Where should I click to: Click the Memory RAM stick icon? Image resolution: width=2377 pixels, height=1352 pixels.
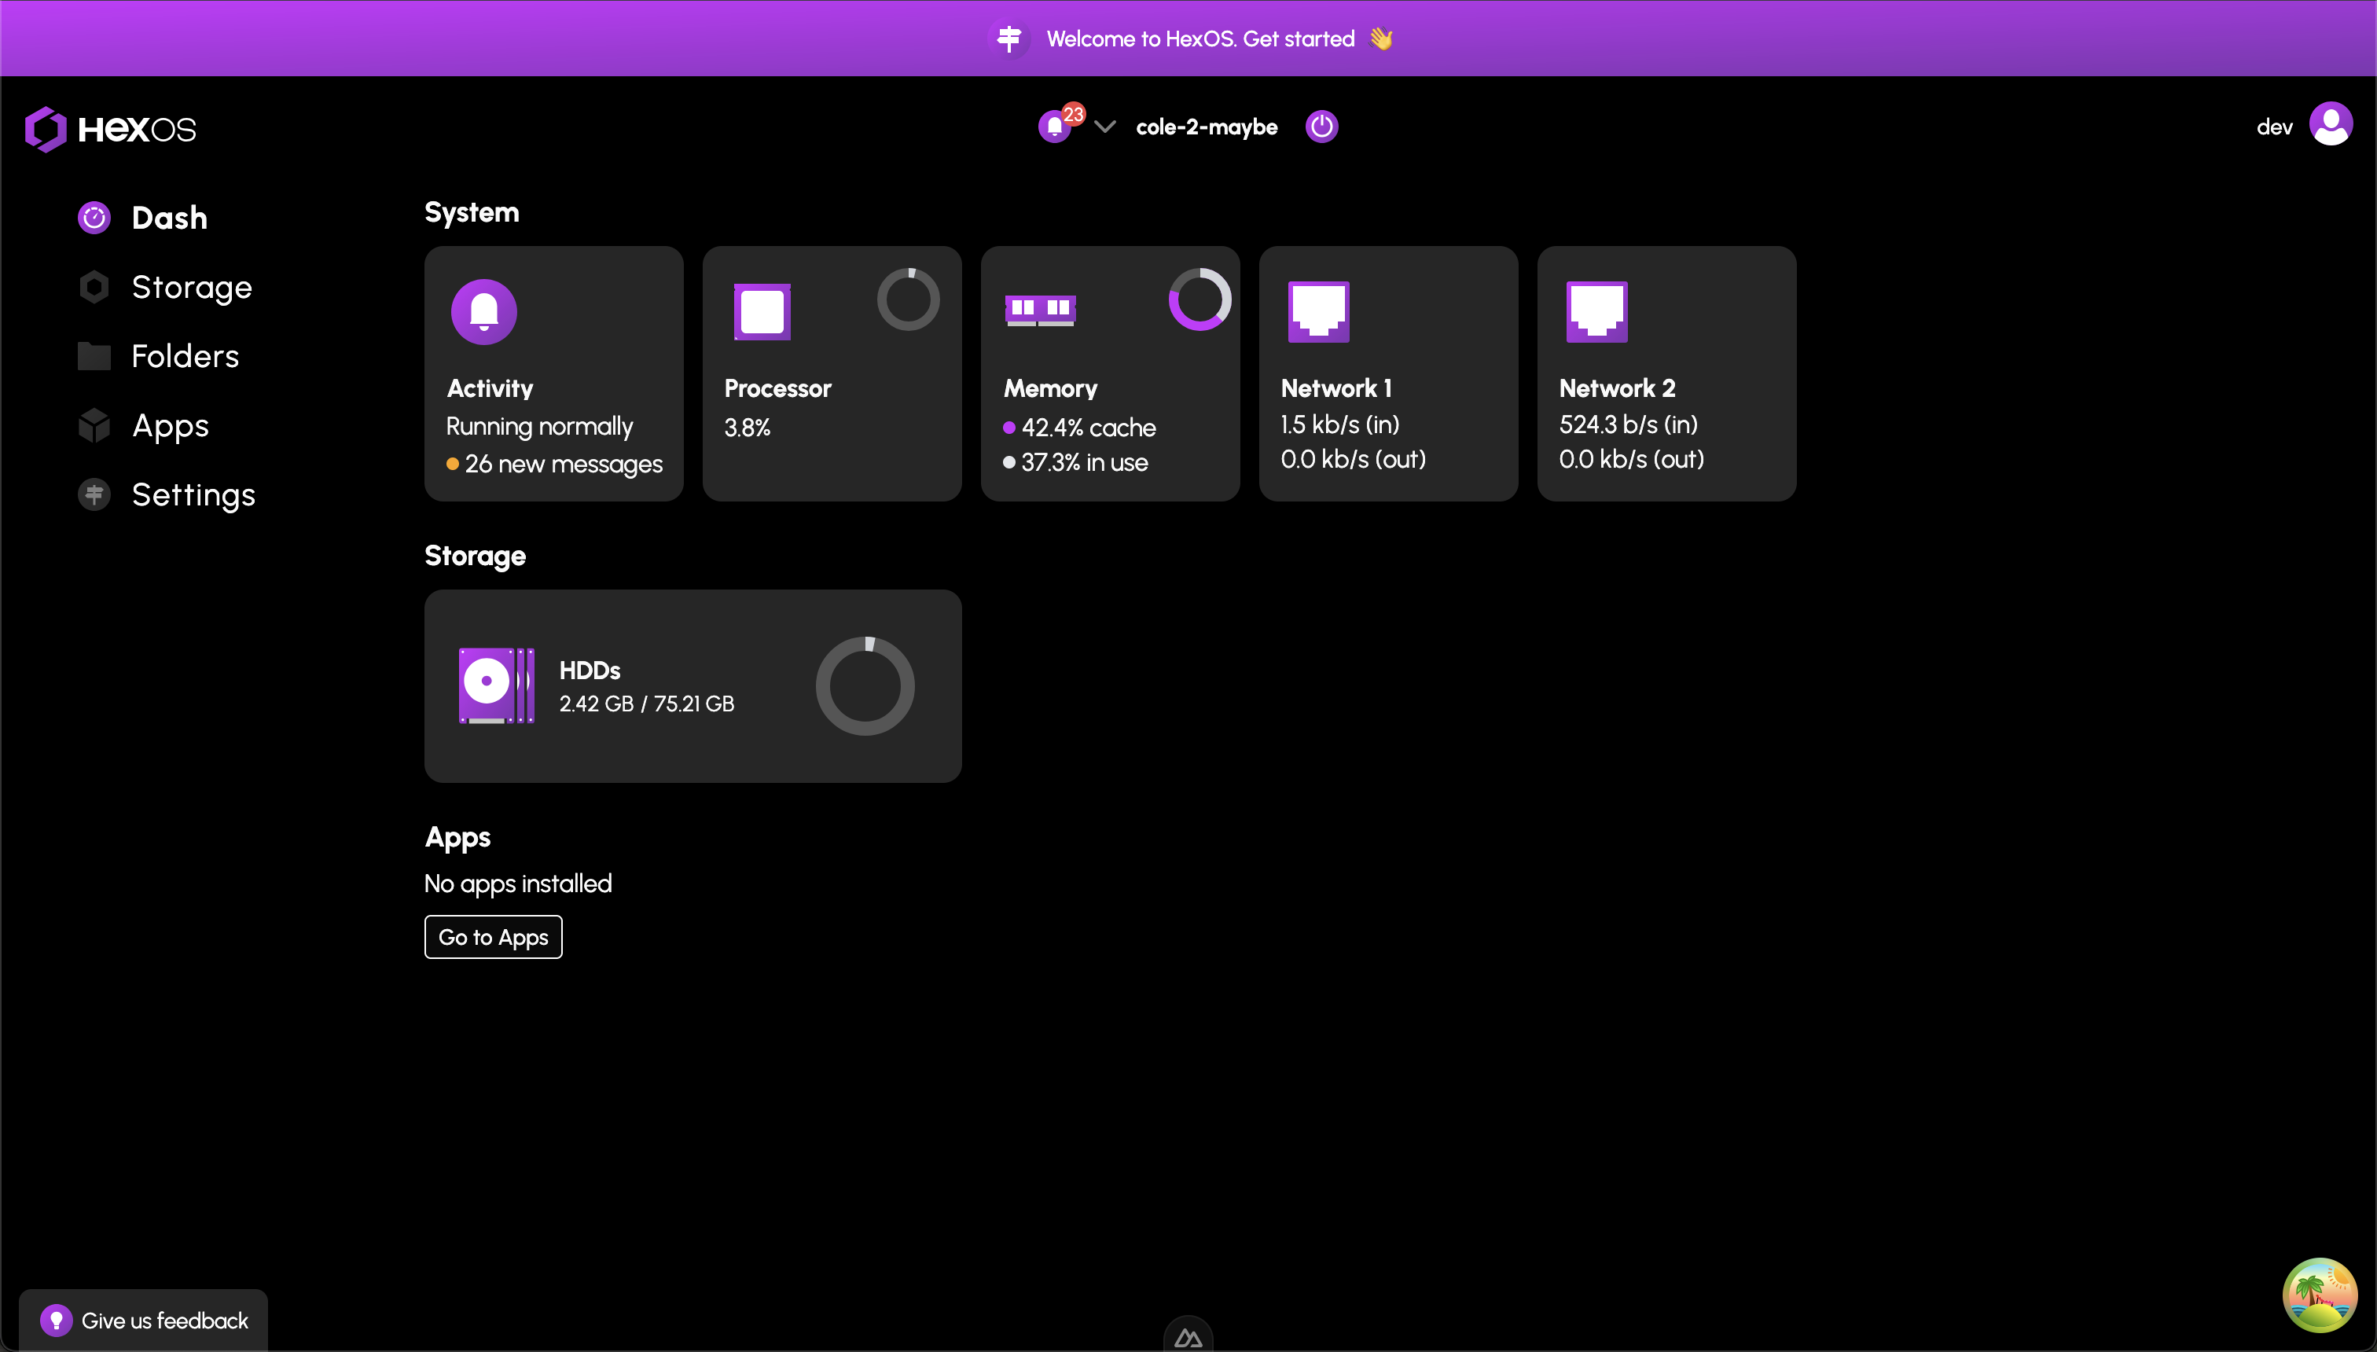pyautogui.click(x=1040, y=309)
